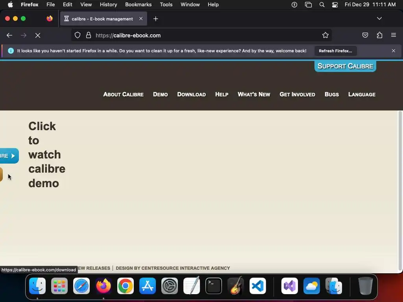
Task: Close the calibre E-book management tab
Action: coord(141,18)
